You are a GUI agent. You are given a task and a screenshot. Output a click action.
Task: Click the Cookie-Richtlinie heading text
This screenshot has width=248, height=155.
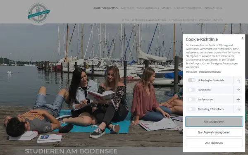[x=202, y=39]
